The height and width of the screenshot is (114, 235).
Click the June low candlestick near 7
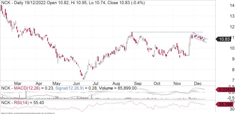tap(84, 78)
